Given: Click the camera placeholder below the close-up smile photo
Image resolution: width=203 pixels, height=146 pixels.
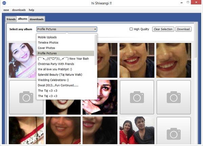Looking at the screenshot, I should tap(174, 97).
